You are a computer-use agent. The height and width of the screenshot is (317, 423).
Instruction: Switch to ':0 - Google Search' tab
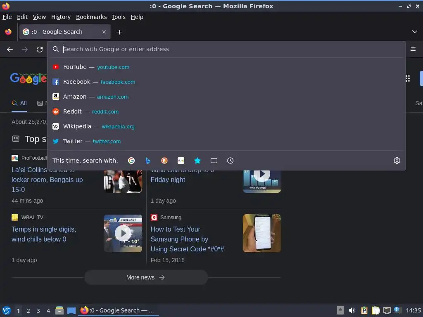tap(65, 32)
